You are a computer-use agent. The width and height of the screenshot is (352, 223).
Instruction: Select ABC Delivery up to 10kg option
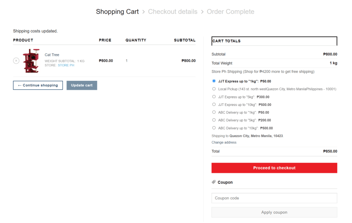[214, 128]
